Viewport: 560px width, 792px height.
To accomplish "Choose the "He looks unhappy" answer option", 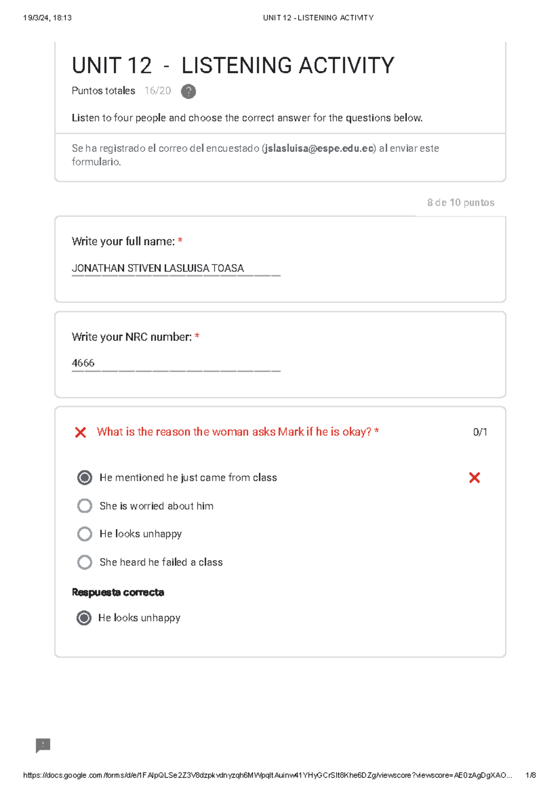I will tap(84, 534).
